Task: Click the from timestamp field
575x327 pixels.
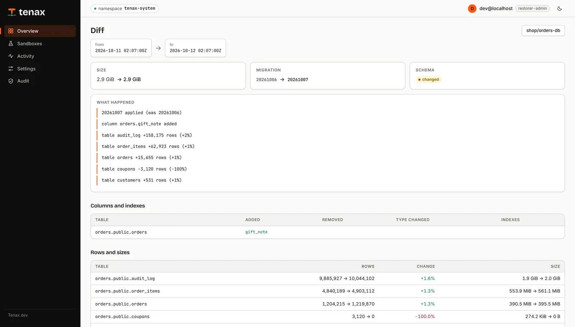Action: [x=121, y=48]
